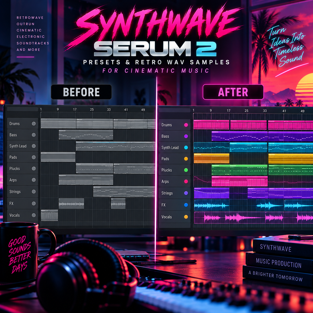313x313 pixels.
Task: Toggle the Arps gray dot in Before panel
Action: pos(34,180)
